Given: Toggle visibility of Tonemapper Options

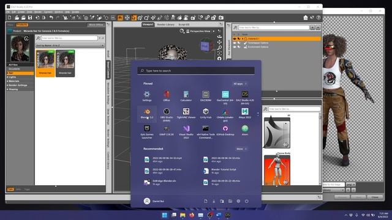Looking at the screenshot, I should tap(235, 43).
